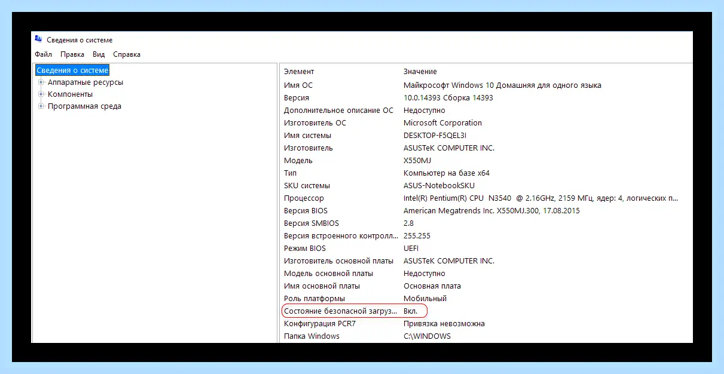Click value 255.255
The height and width of the screenshot is (374, 724).
click(417, 236)
